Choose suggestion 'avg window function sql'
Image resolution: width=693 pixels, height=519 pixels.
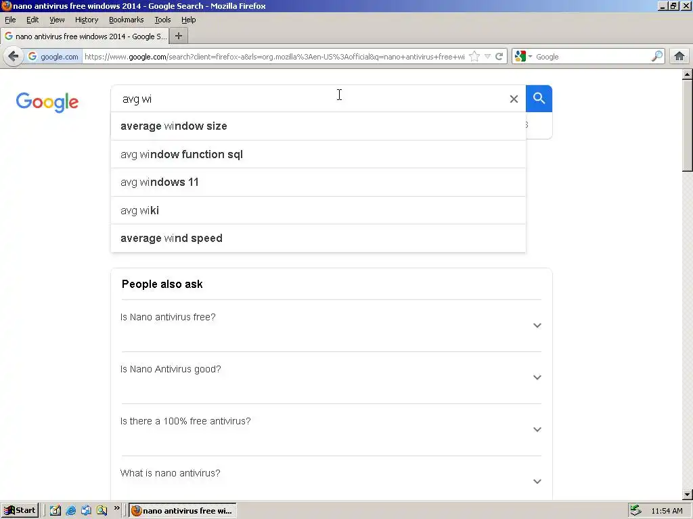318,155
